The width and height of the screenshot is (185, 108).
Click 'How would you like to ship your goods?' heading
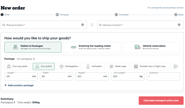click(x=38, y=38)
